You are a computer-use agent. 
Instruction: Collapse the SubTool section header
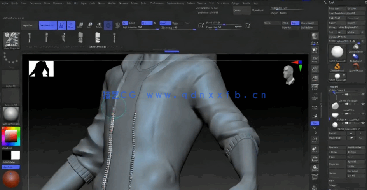pyautogui.click(x=334, y=87)
